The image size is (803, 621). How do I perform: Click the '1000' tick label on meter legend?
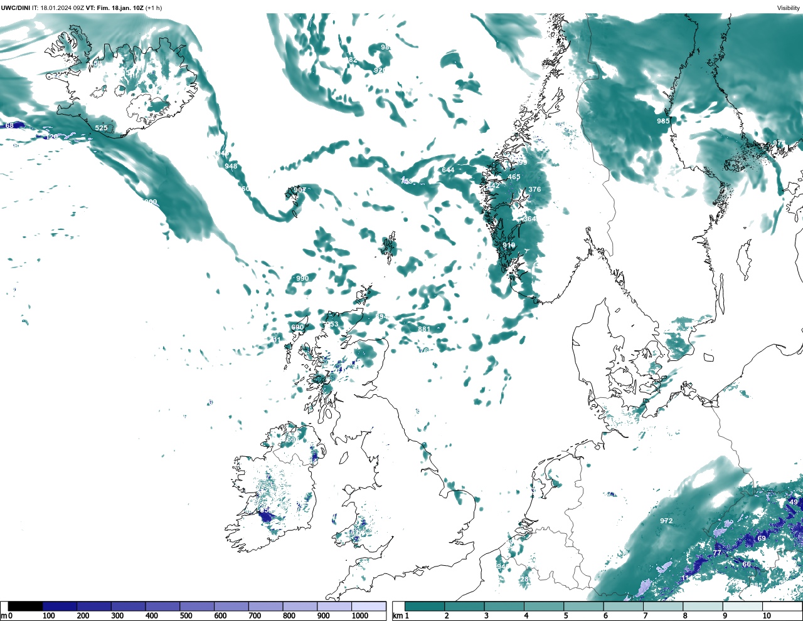(359, 616)
